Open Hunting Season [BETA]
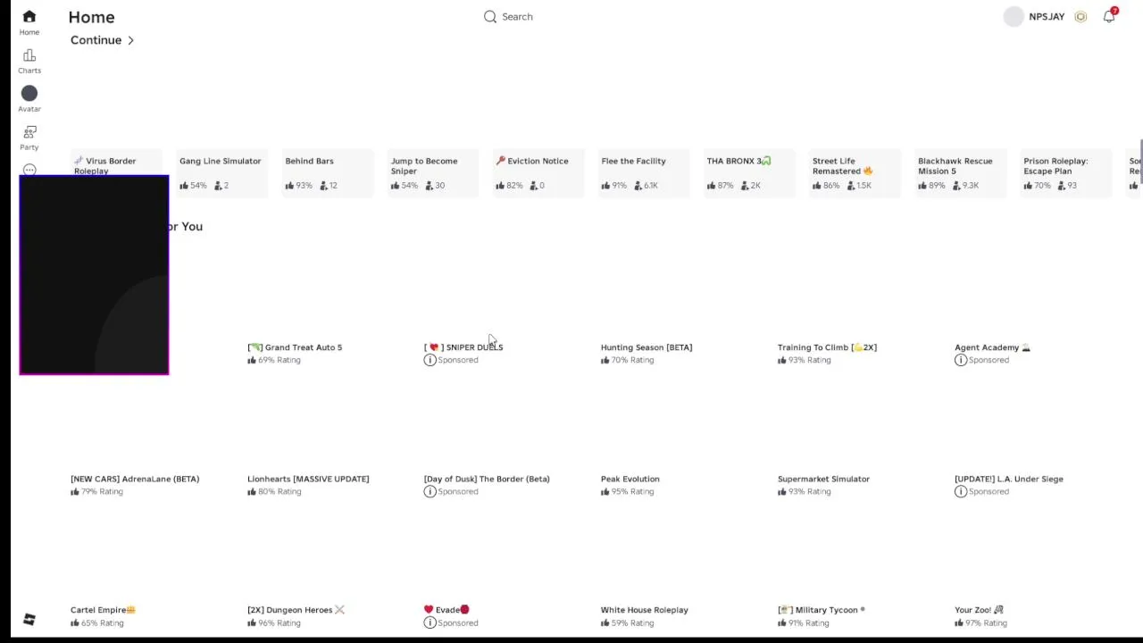The height and width of the screenshot is (643, 1143). [647, 347]
